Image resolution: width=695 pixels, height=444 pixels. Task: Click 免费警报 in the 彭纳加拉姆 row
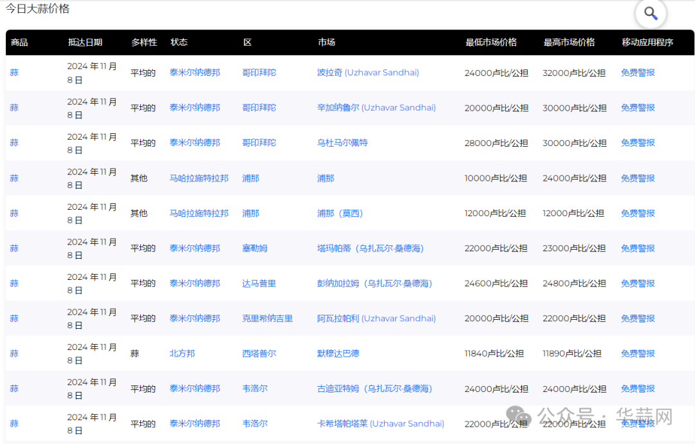pos(637,283)
